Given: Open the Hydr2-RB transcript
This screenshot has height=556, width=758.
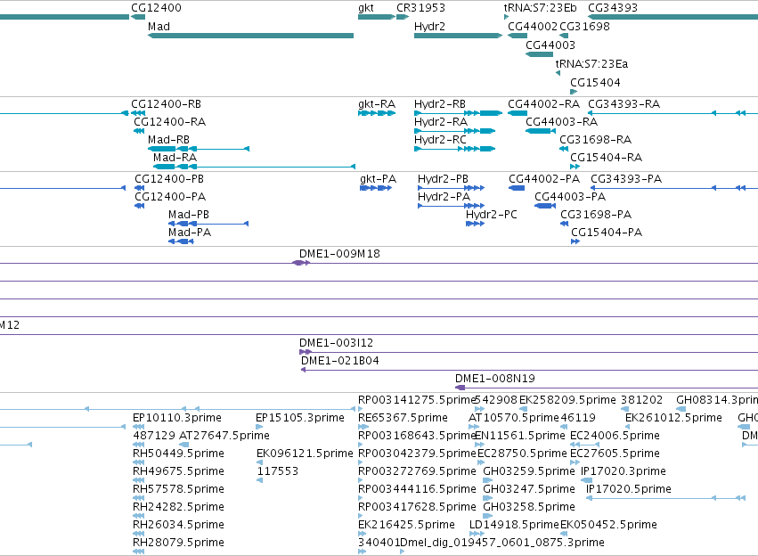Looking at the screenshot, I should pyautogui.click(x=459, y=113).
